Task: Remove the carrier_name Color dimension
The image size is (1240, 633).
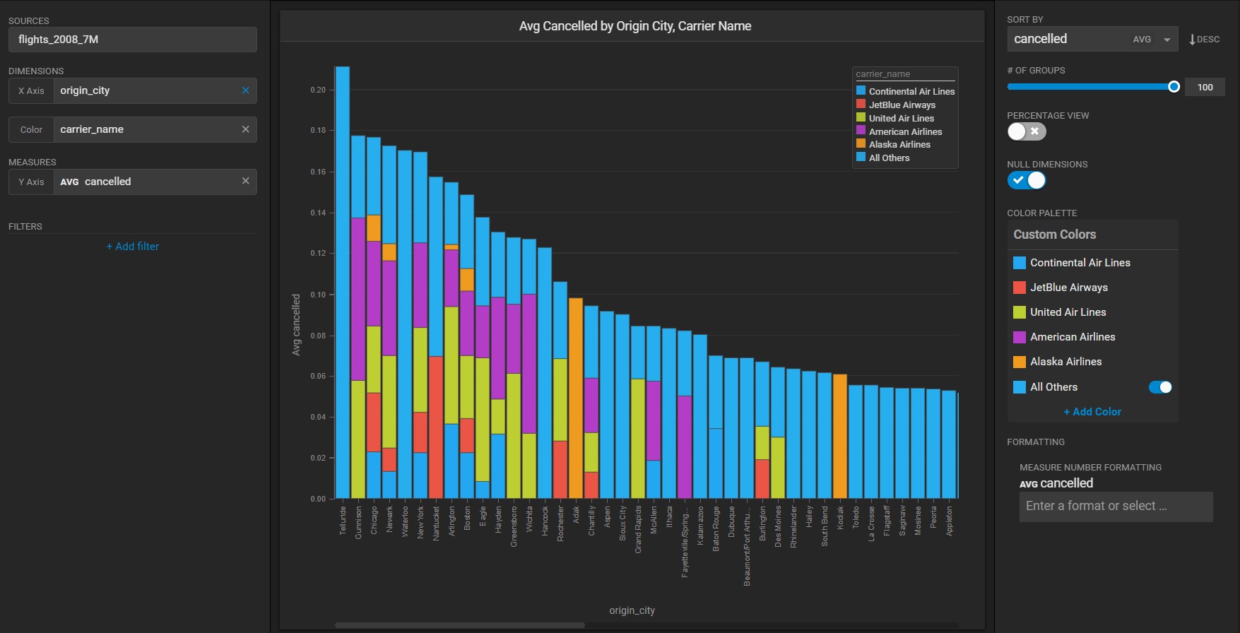Action: 245,129
